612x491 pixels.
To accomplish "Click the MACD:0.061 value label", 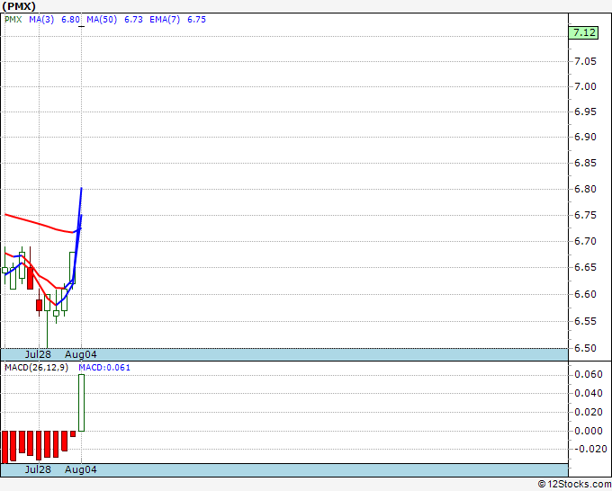I will (104, 368).
